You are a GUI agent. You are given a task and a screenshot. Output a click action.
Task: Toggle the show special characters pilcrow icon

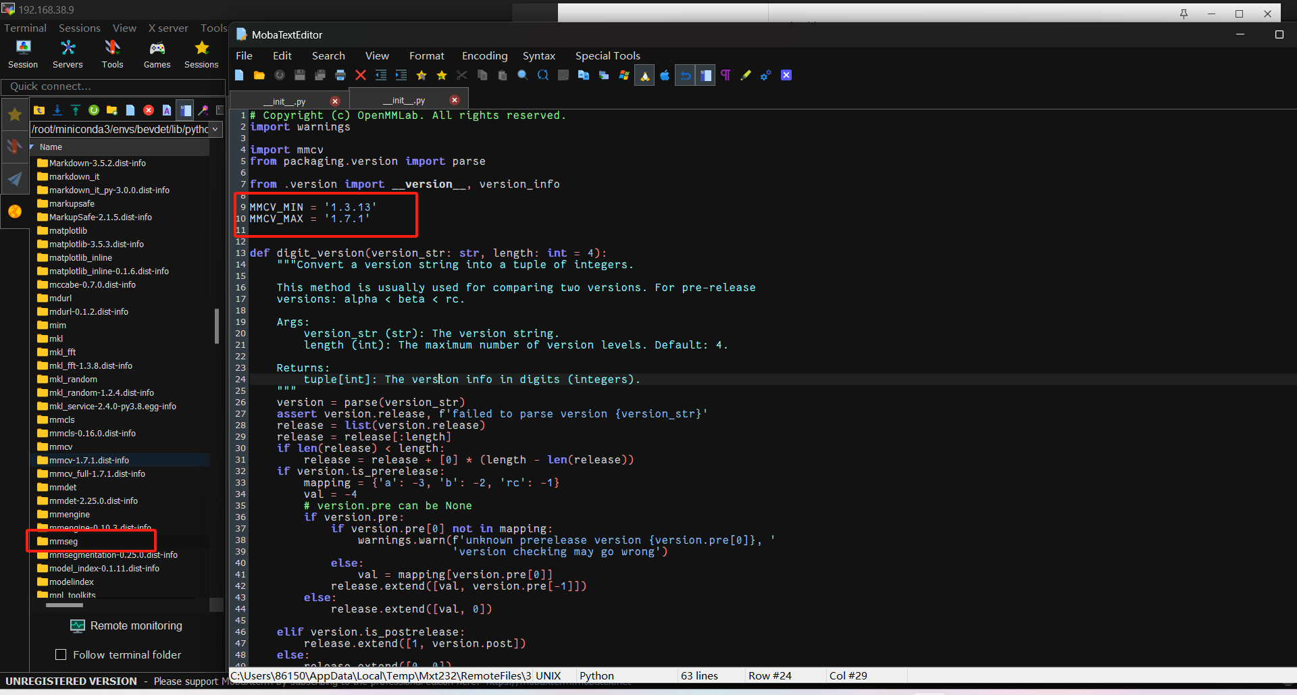point(726,76)
